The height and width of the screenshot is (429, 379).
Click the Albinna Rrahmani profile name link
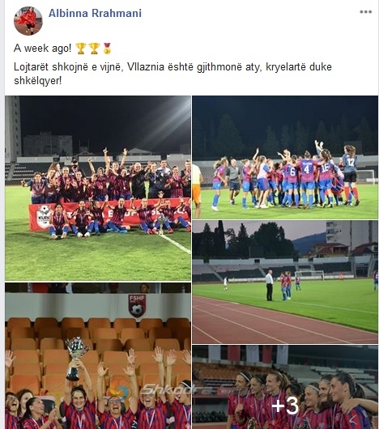[x=95, y=13]
